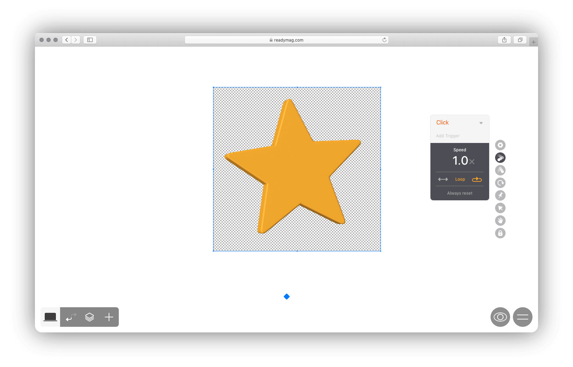Image resolution: width=573 pixels, height=367 pixels.
Task: Open the hexagon settings widget icon
Action: coord(500,145)
